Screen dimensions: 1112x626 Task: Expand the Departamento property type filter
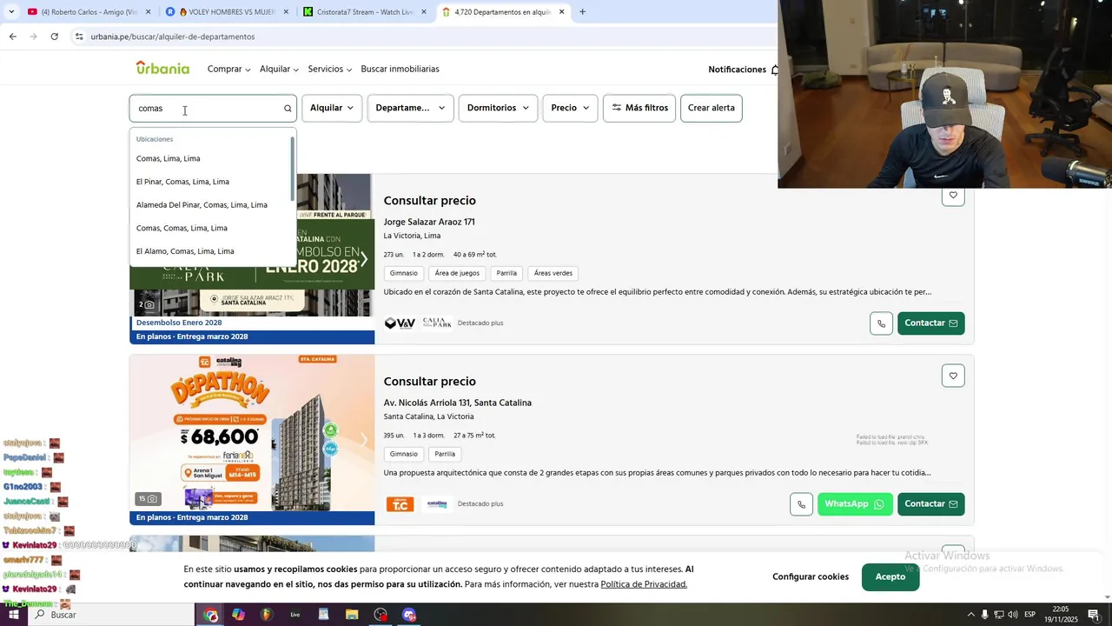[x=410, y=108]
